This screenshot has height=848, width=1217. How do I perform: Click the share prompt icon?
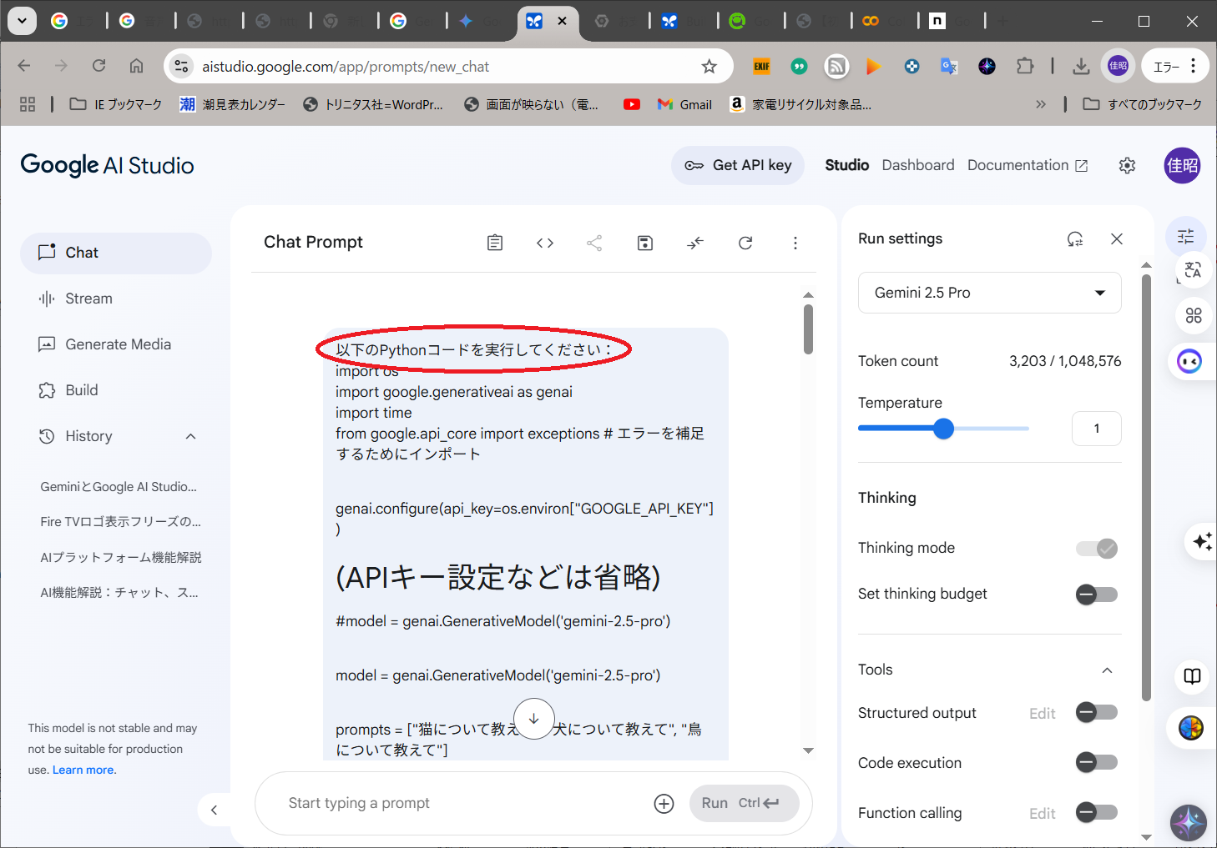[594, 243]
